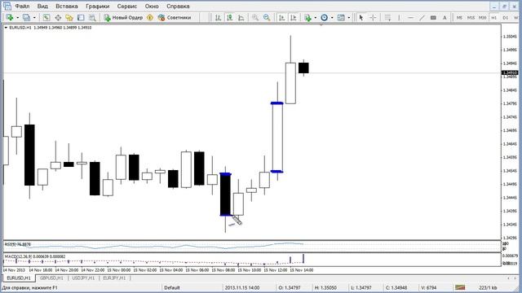Click the MACD(12,26,9) indicator label
The width and height of the screenshot is (522, 293).
tap(35, 256)
